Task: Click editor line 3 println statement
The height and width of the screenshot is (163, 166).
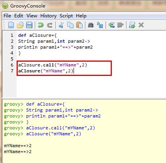Action: click(55, 47)
